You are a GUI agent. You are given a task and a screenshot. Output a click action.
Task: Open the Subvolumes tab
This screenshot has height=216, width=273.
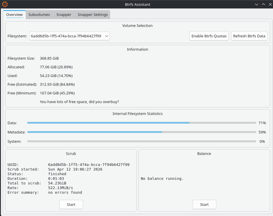click(39, 15)
